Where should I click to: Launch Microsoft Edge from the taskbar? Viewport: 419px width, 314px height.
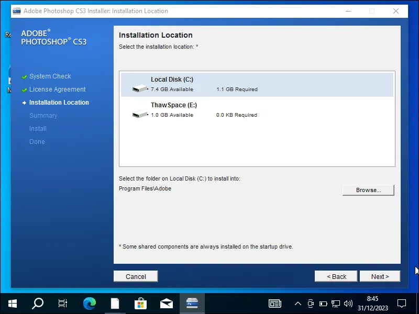(90, 303)
